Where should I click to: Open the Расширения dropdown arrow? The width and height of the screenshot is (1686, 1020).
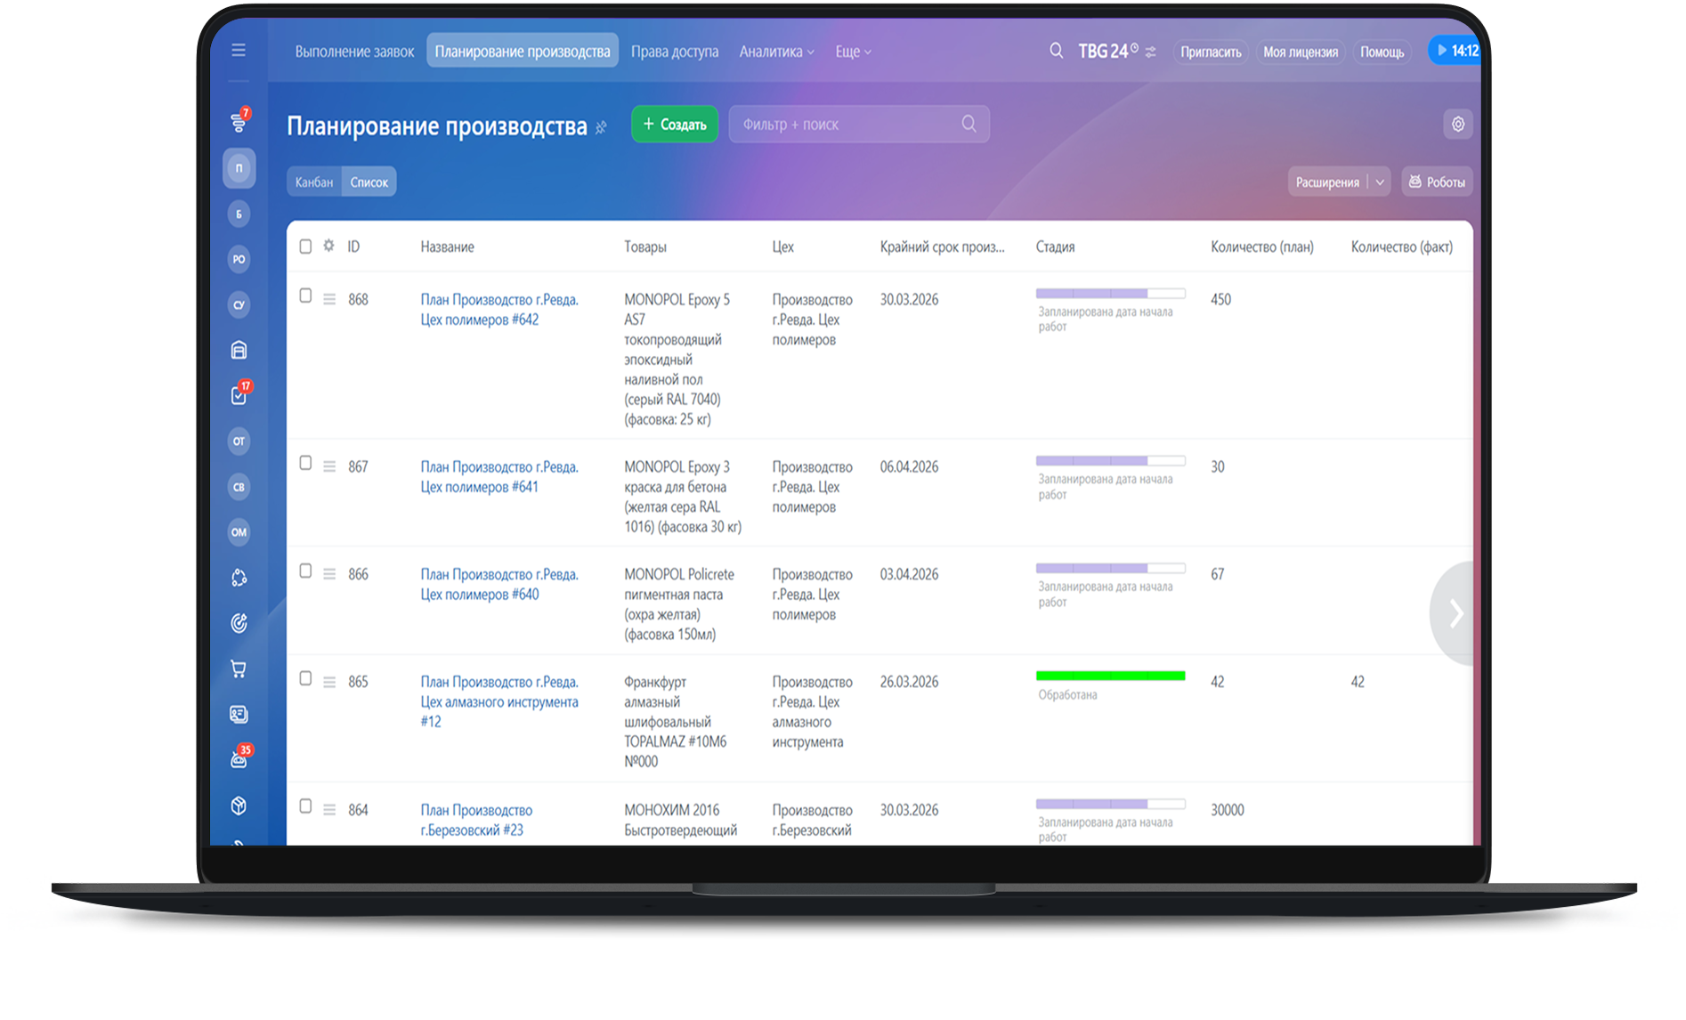pyautogui.click(x=1380, y=182)
